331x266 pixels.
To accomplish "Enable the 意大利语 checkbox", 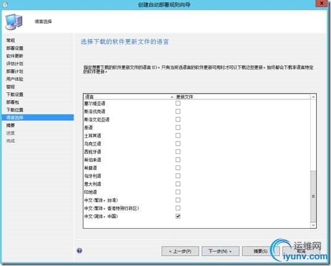I will [178, 184].
